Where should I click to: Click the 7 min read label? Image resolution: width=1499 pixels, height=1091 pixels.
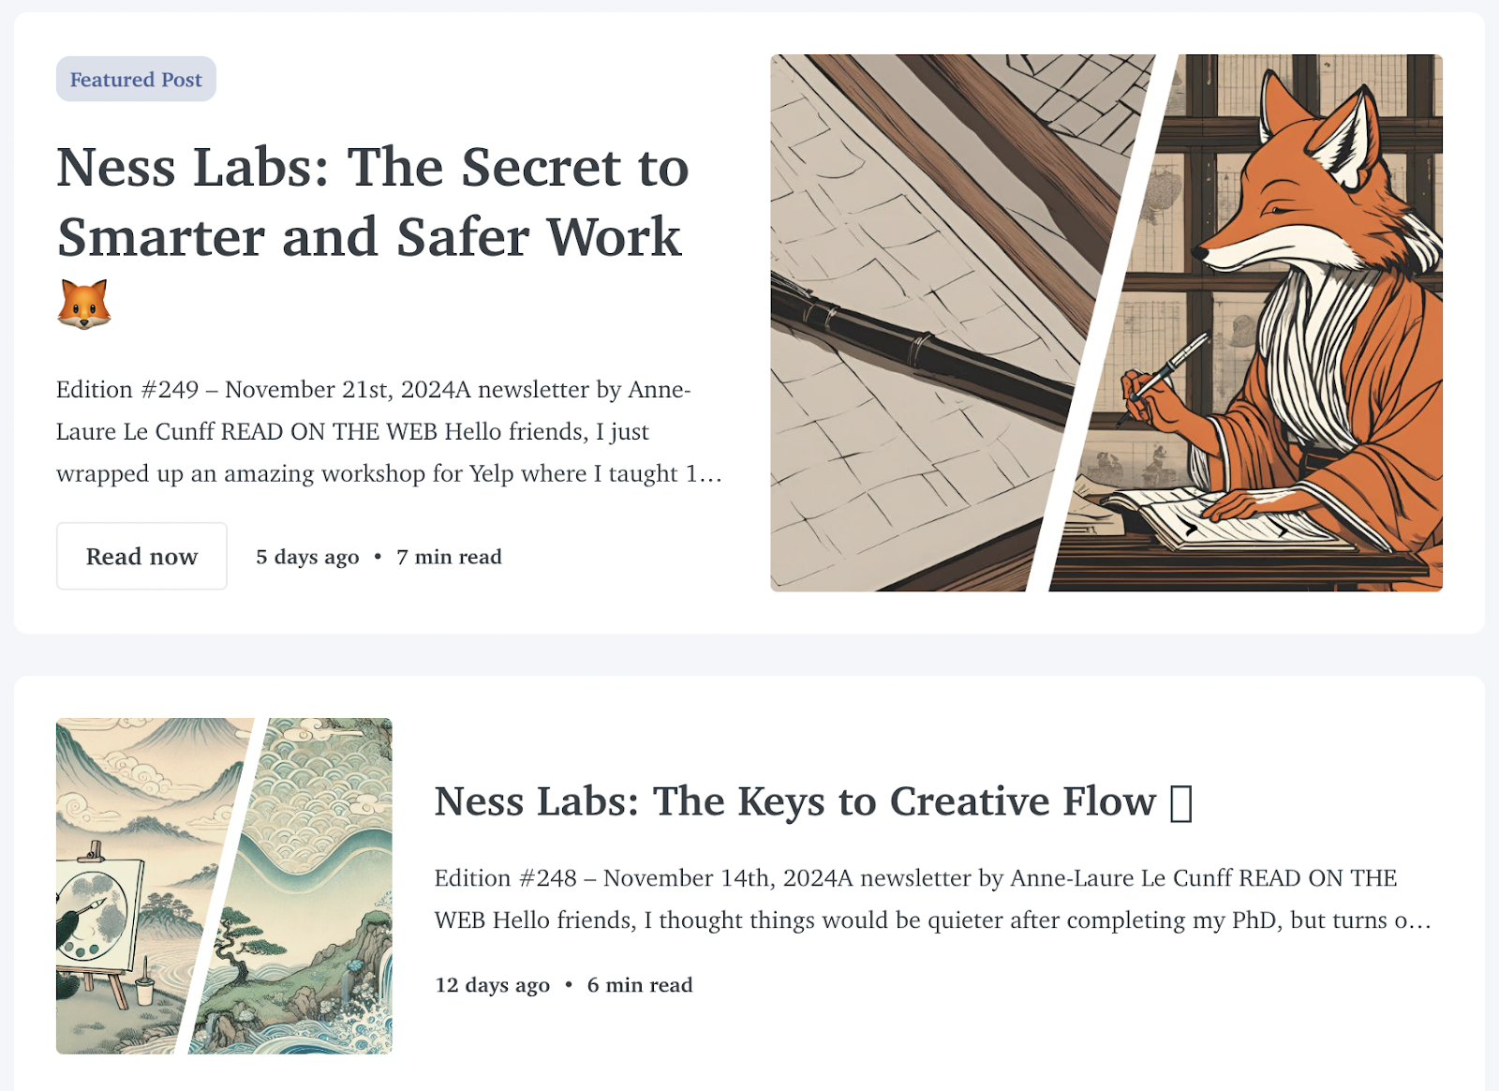(449, 556)
